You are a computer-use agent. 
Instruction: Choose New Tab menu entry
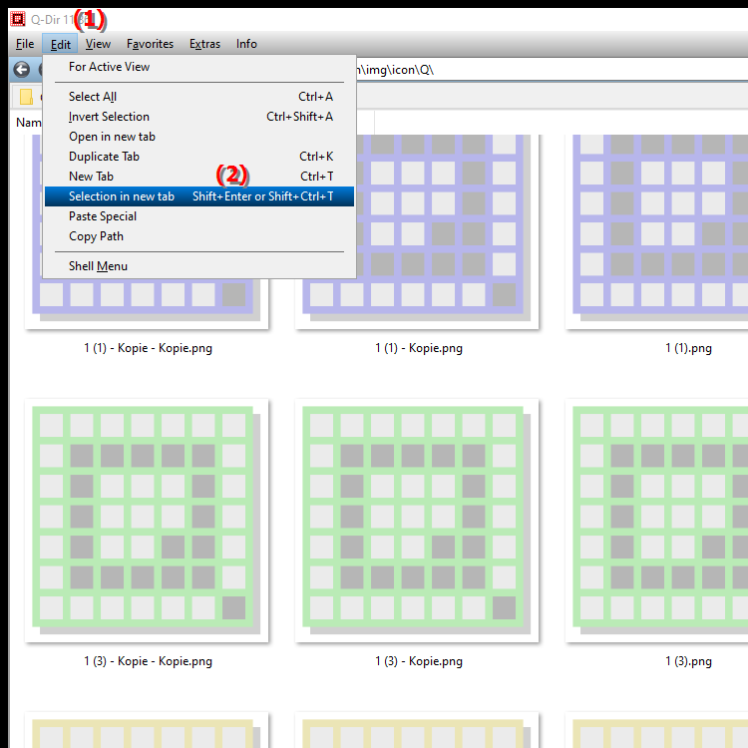click(x=199, y=177)
